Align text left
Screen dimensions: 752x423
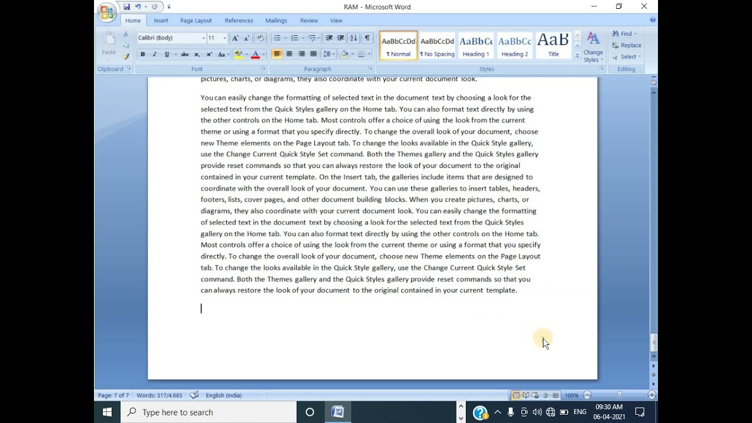click(277, 54)
